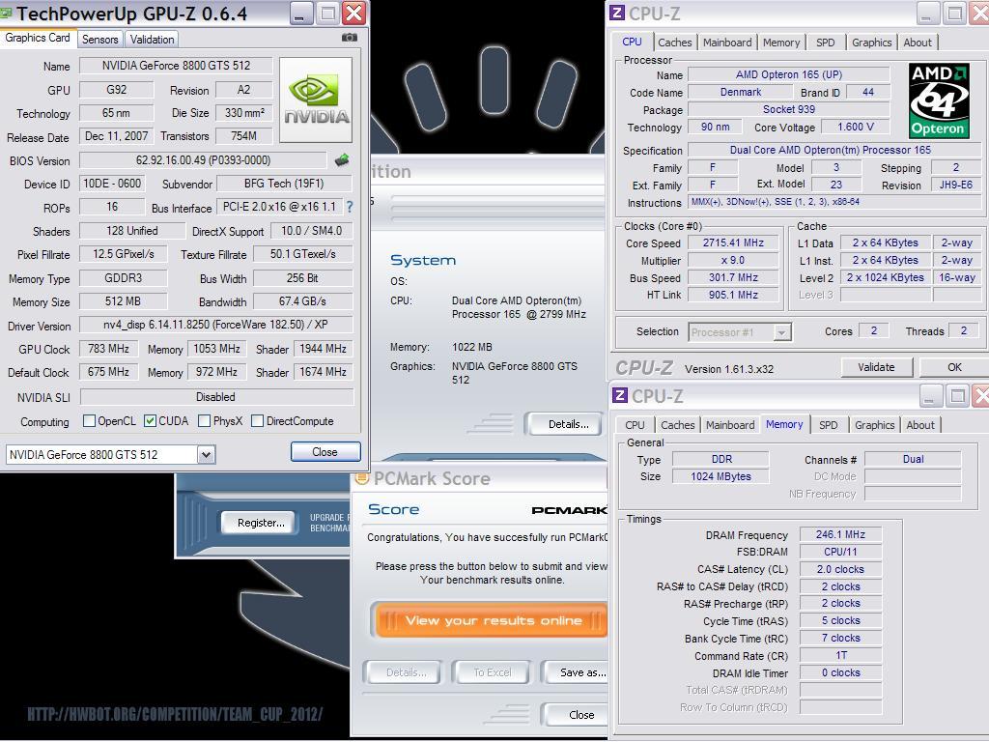This screenshot has width=989, height=742.
Task: Click the upper CPU-Z window title icon
Action: coord(617,14)
